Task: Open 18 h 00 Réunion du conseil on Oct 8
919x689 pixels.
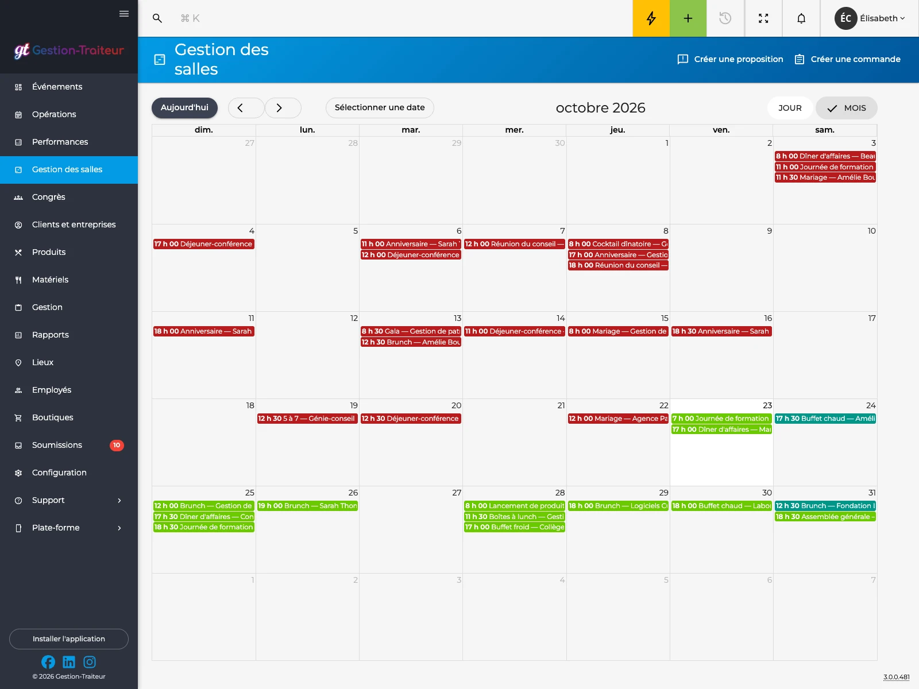Action: (618, 265)
